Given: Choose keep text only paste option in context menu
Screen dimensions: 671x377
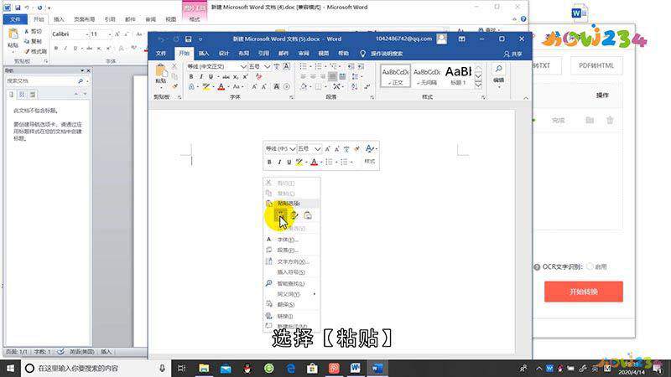Looking at the screenshot, I should [308, 215].
